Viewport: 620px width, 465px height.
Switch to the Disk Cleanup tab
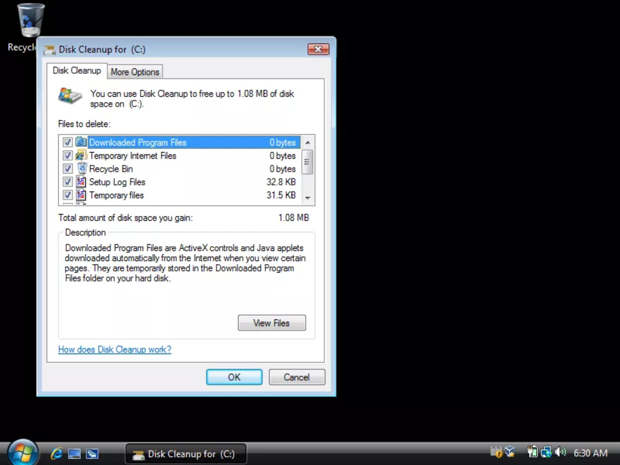(x=77, y=71)
